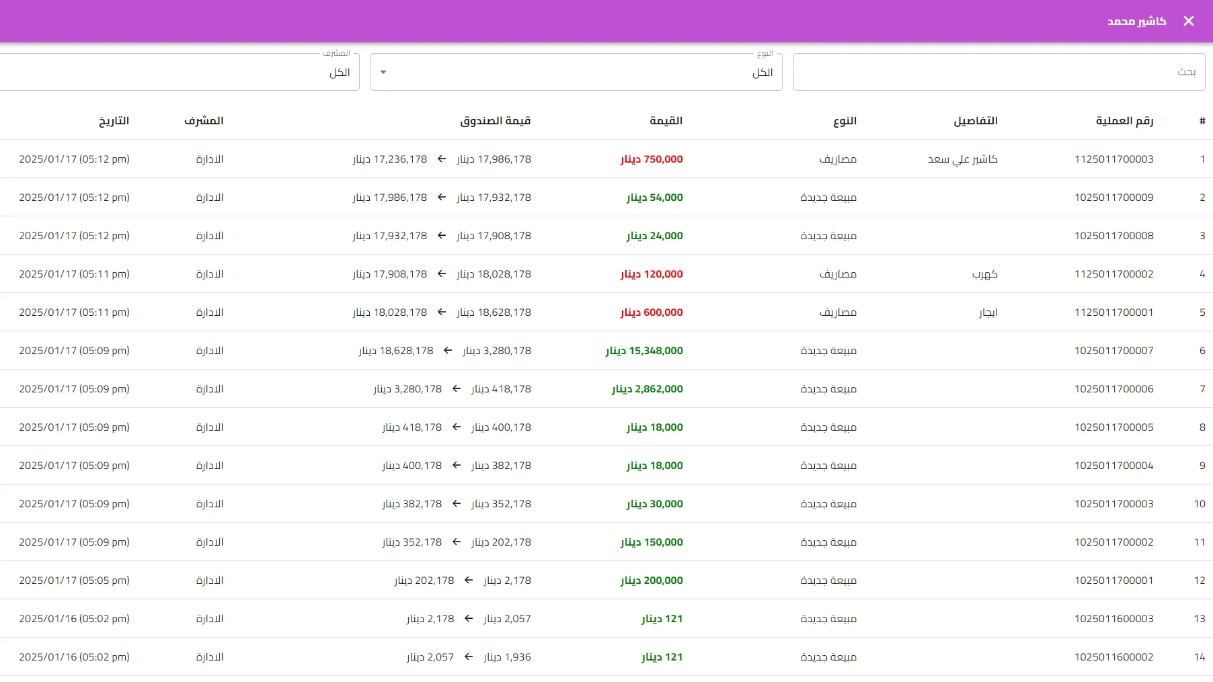Image resolution: width=1213 pixels, height=682 pixels.
Task: Select operation number 1025011700007
Action: (x=1113, y=351)
